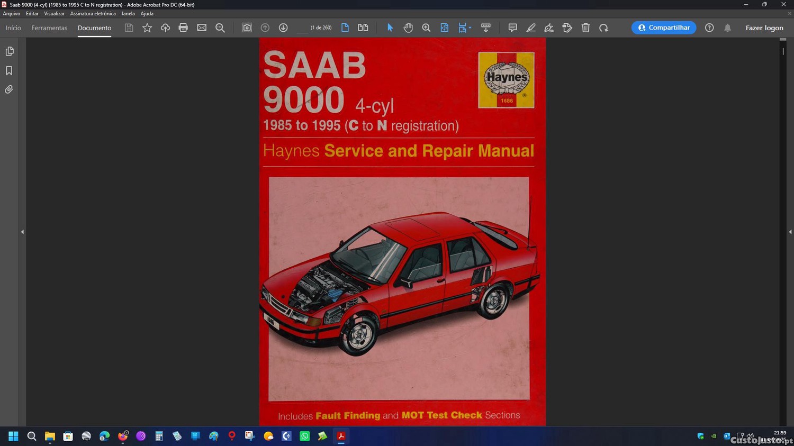Viewport: 794px width, 446px height.
Task: Open the Ajuda menu
Action: point(147,14)
